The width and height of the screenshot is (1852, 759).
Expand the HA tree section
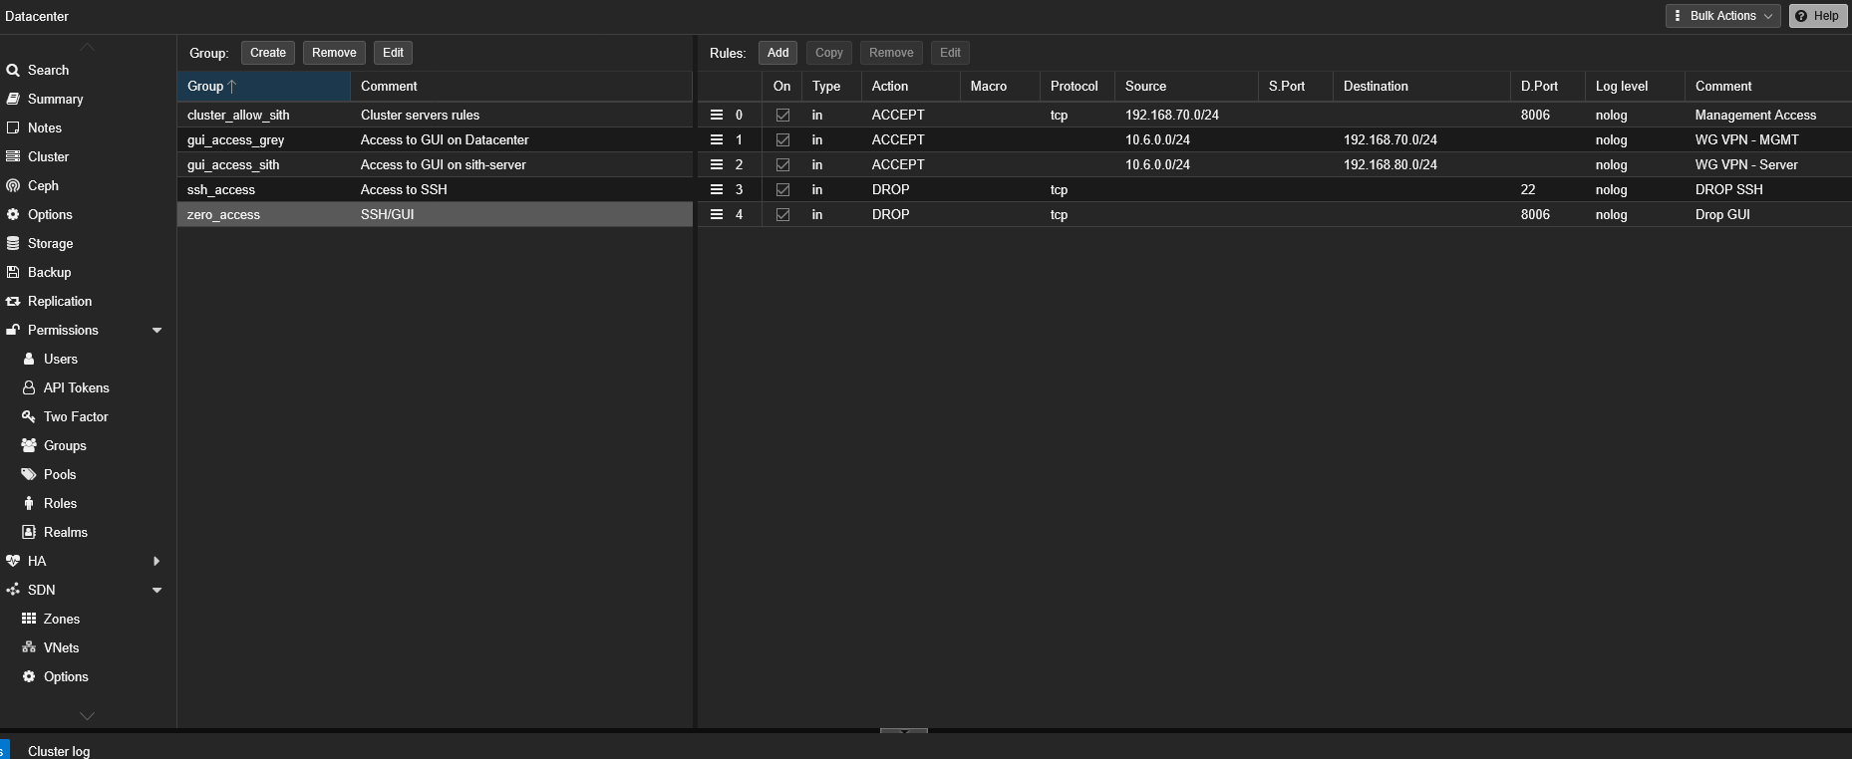coord(156,562)
